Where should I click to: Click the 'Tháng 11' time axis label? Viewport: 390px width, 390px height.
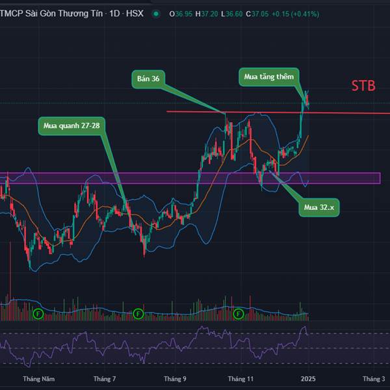(240, 379)
